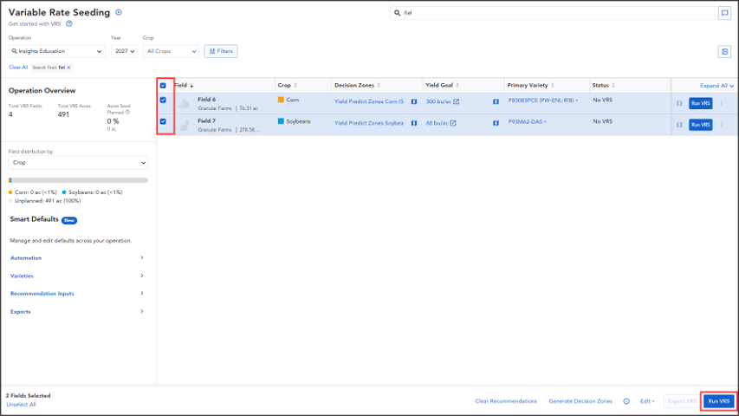Expand All rows in the table
739x416 pixels.
click(716, 86)
